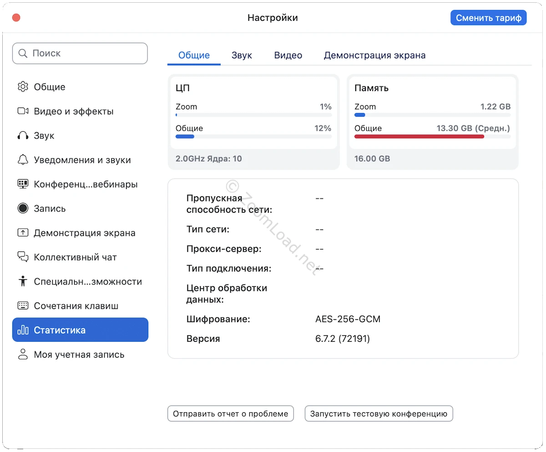Click the keyboard icon for Сочетания клавиш
The width and height of the screenshot is (546, 452).
click(23, 306)
